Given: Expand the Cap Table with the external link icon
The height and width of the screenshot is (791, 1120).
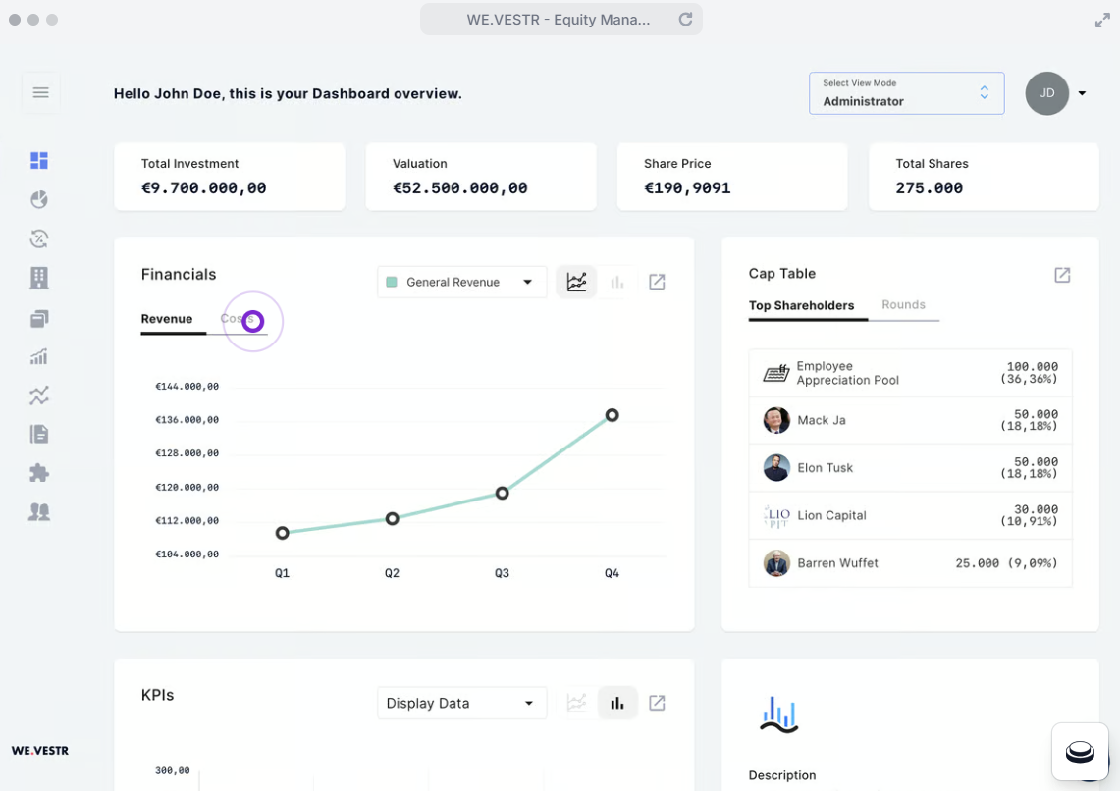Looking at the screenshot, I should point(1062,275).
